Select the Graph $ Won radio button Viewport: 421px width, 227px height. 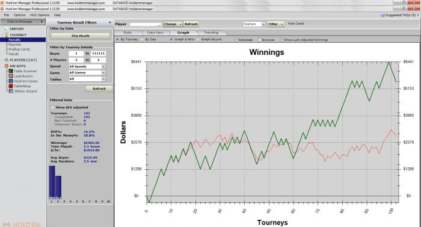coord(171,39)
